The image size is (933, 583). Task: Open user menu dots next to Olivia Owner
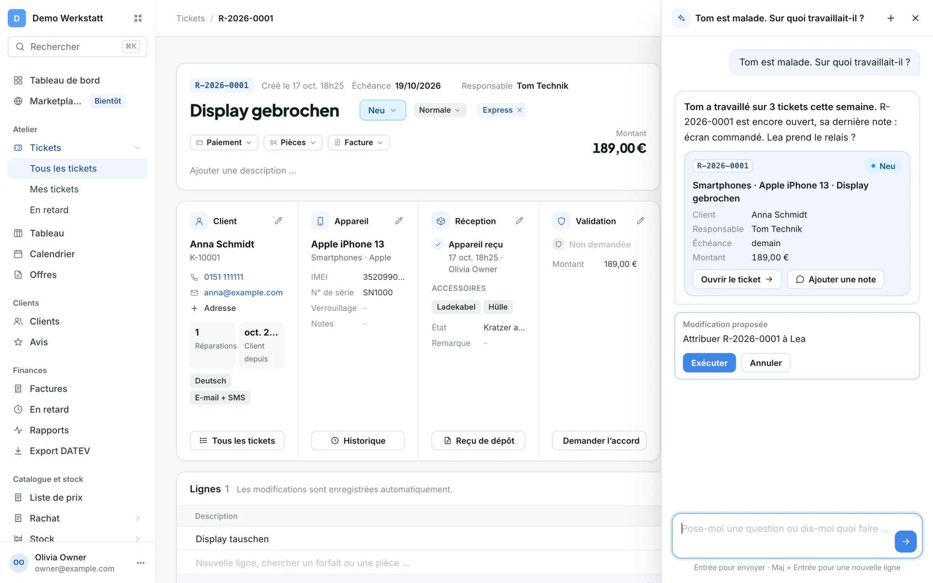(x=141, y=563)
